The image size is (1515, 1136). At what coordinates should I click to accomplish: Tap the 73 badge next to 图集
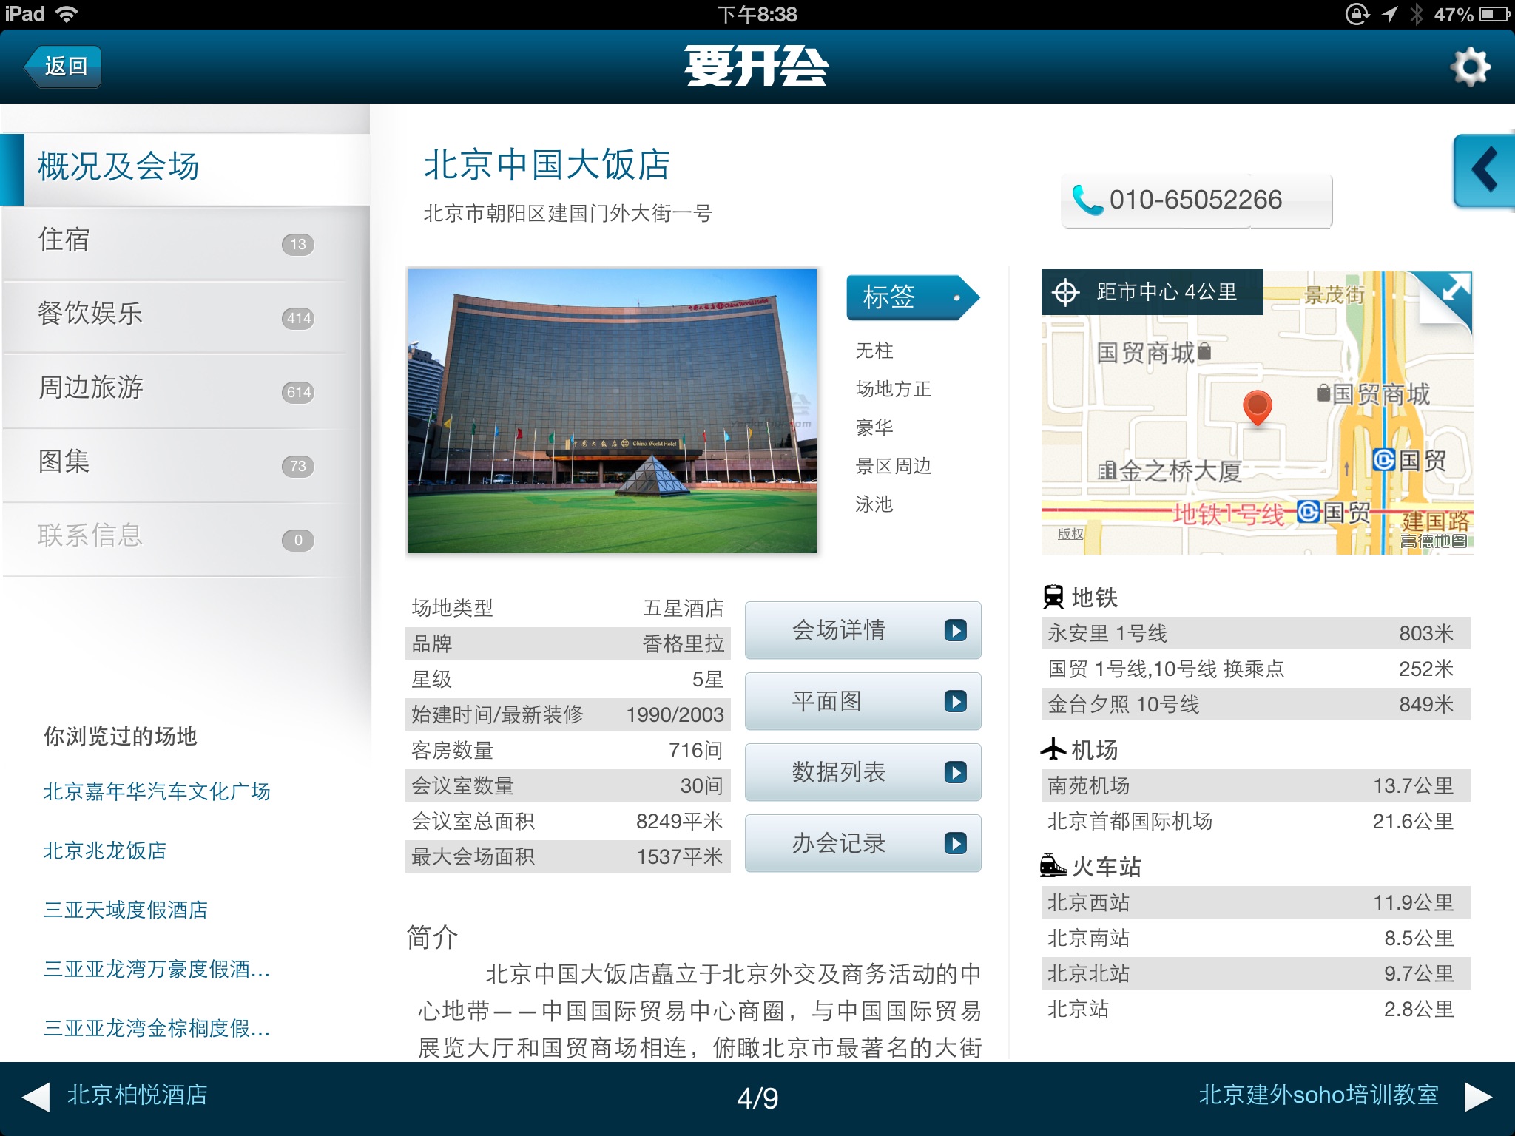[x=298, y=466]
